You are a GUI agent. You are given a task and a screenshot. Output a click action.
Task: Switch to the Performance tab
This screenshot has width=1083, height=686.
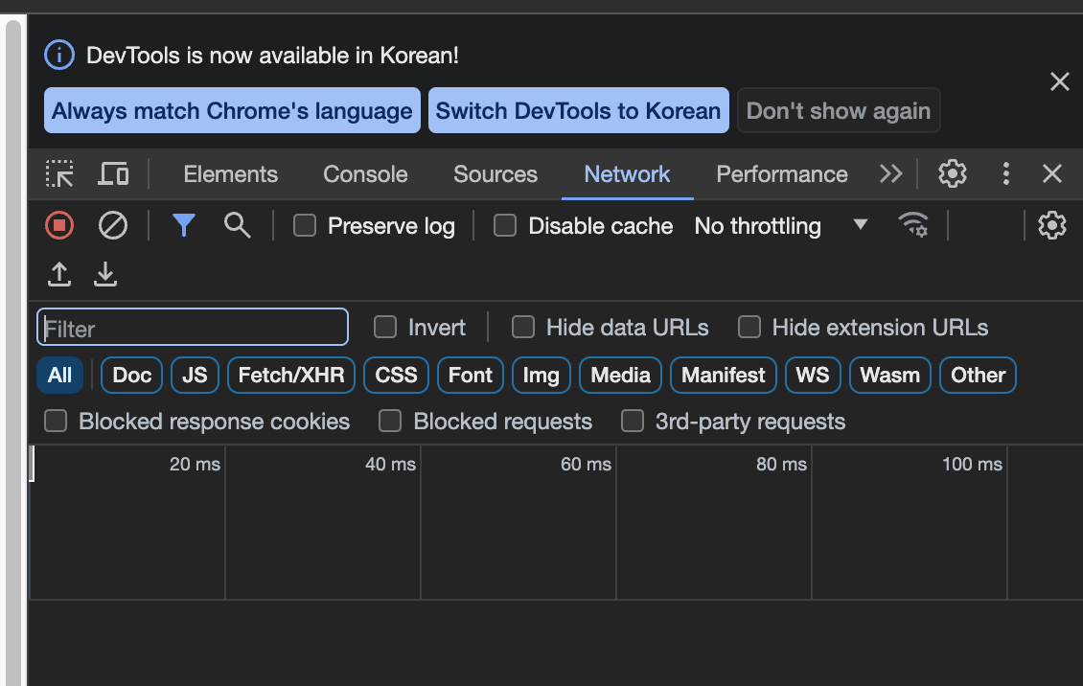(782, 174)
